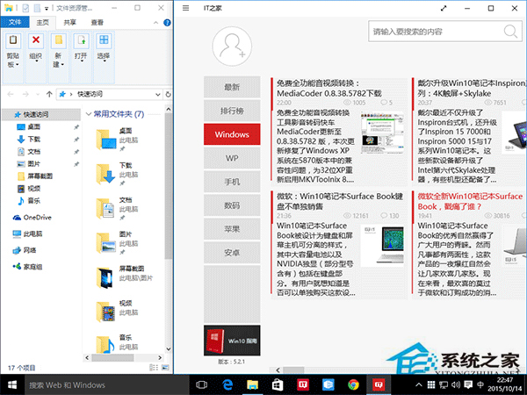Show hidden tray icons chevron

point(419,385)
